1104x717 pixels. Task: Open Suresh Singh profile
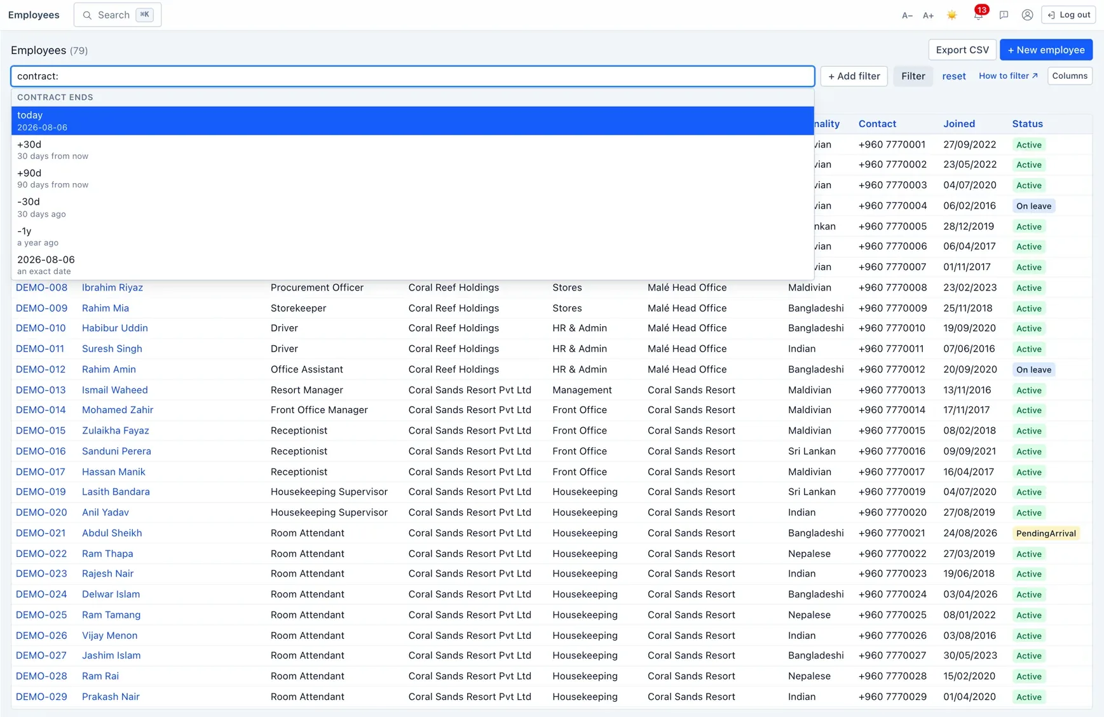112,349
